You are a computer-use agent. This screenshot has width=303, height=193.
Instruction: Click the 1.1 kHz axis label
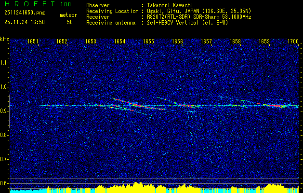4,63
